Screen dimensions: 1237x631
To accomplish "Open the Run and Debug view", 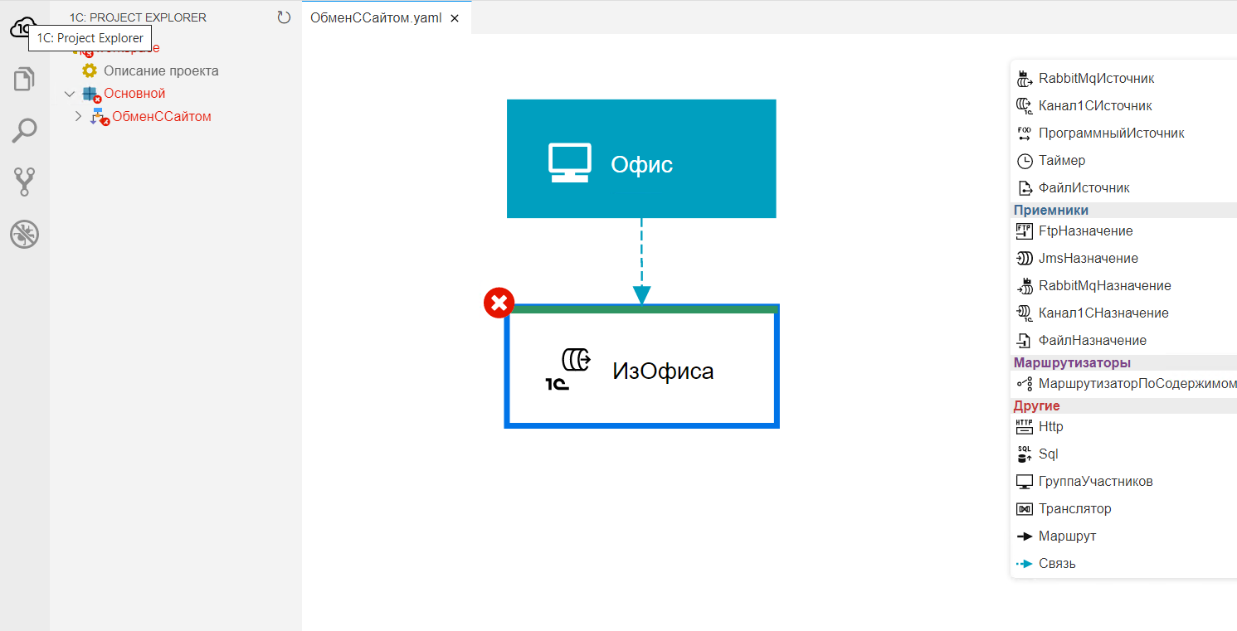I will (24, 235).
